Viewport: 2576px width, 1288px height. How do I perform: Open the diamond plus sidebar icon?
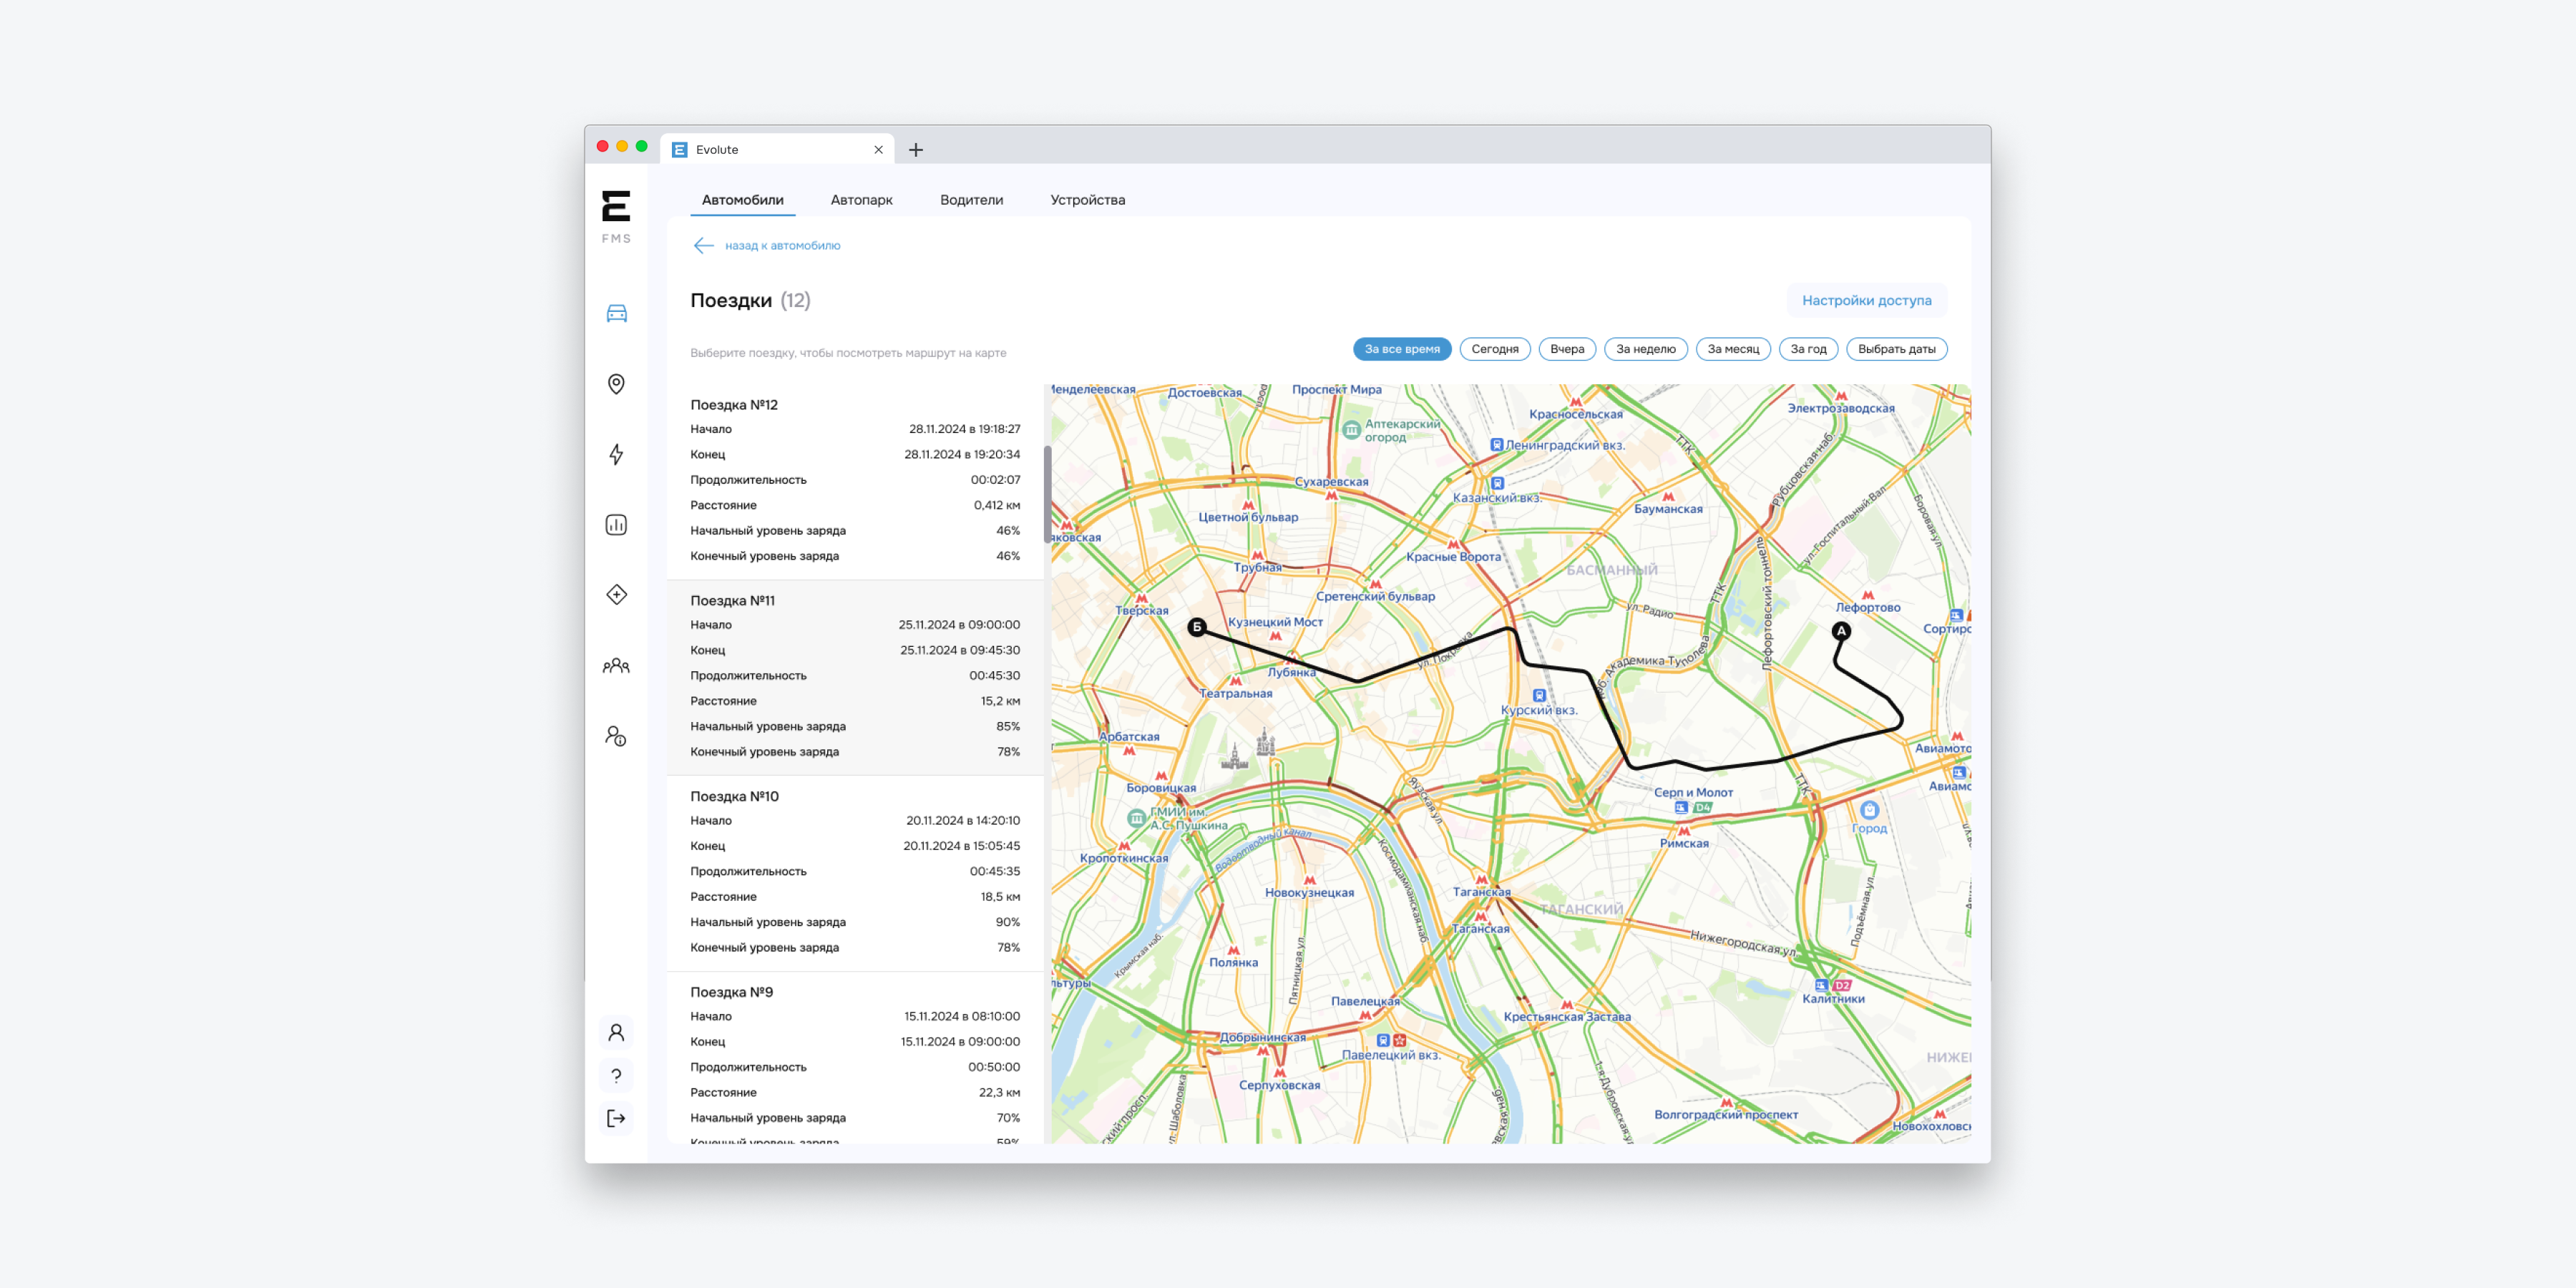point(616,595)
